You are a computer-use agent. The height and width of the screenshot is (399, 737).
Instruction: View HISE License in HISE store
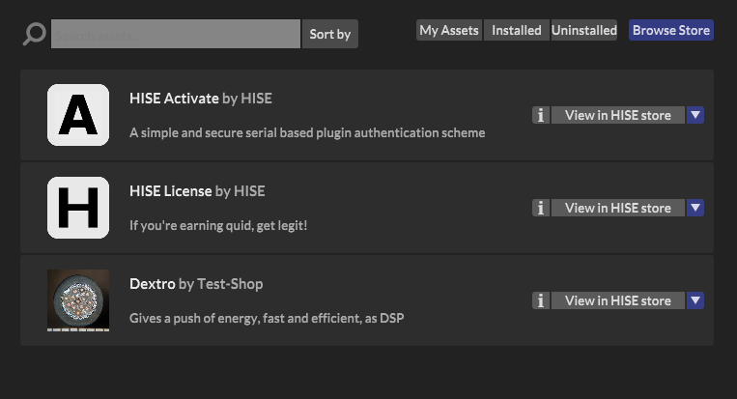coord(617,208)
